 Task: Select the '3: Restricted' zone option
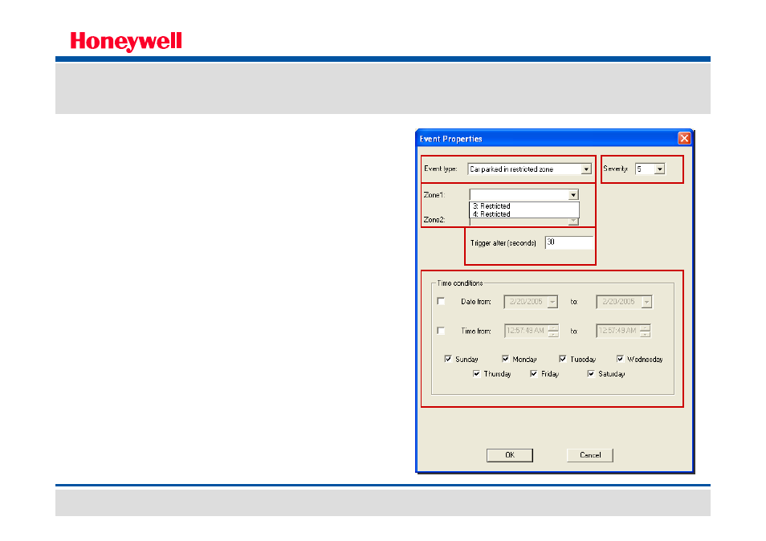(x=524, y=206)
